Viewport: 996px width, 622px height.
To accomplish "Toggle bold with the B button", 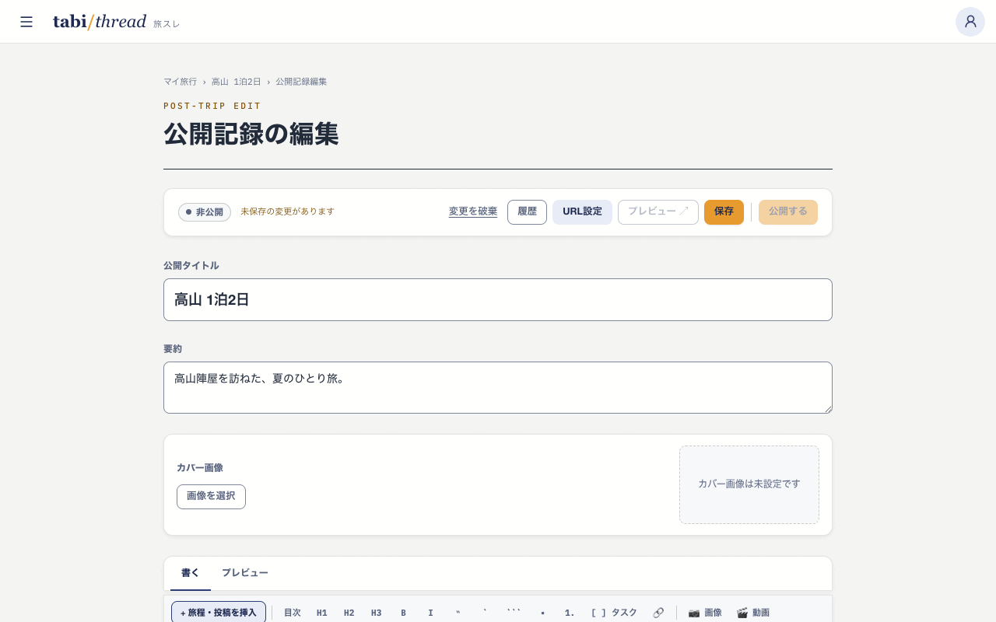I will [404, 613].
